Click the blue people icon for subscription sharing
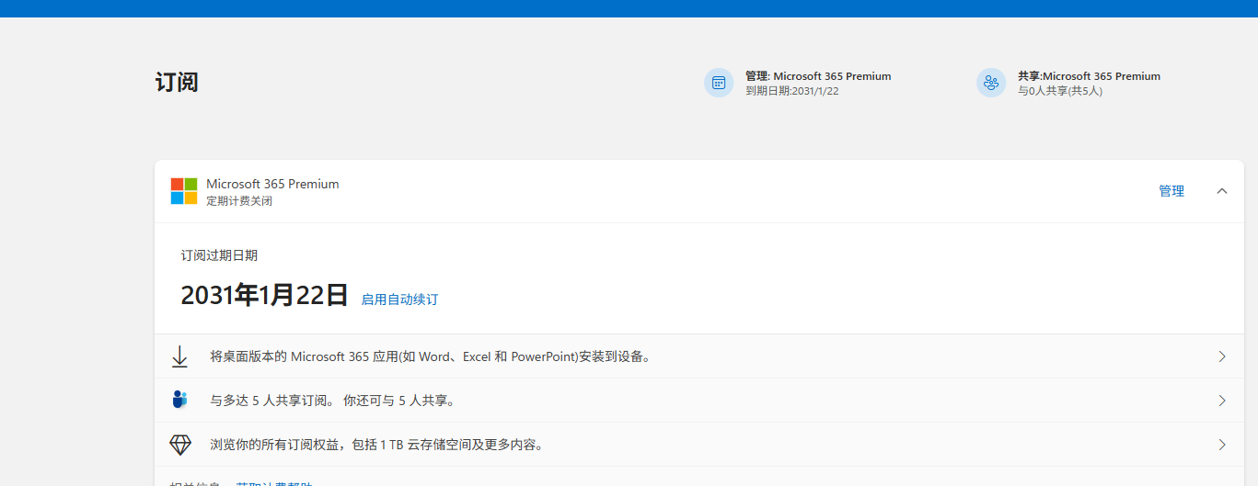The image size is (1258, 486). tap(179, 400)
